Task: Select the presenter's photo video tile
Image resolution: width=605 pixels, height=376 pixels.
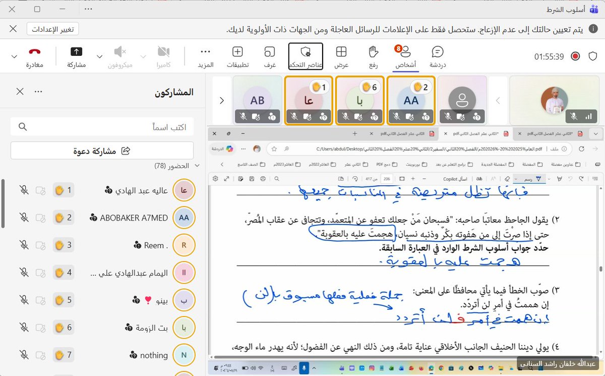Action: coord(555,100)
